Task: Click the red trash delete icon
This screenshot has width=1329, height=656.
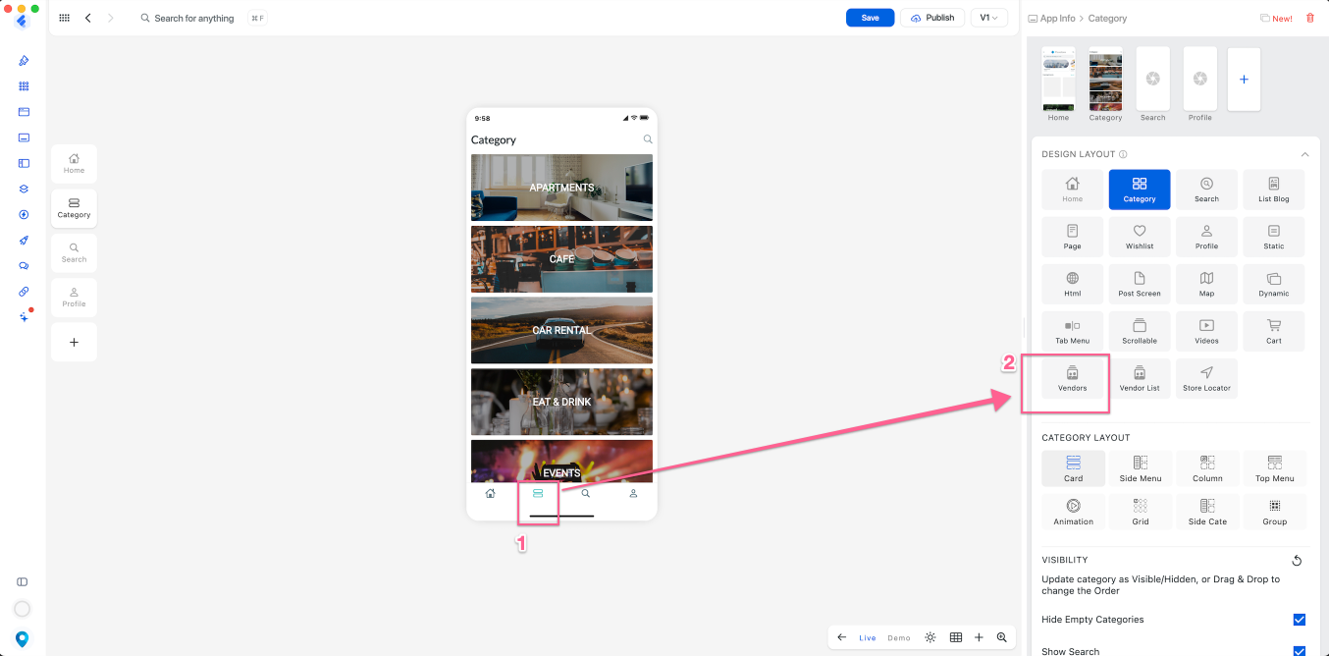Action: pos(1309,18)
